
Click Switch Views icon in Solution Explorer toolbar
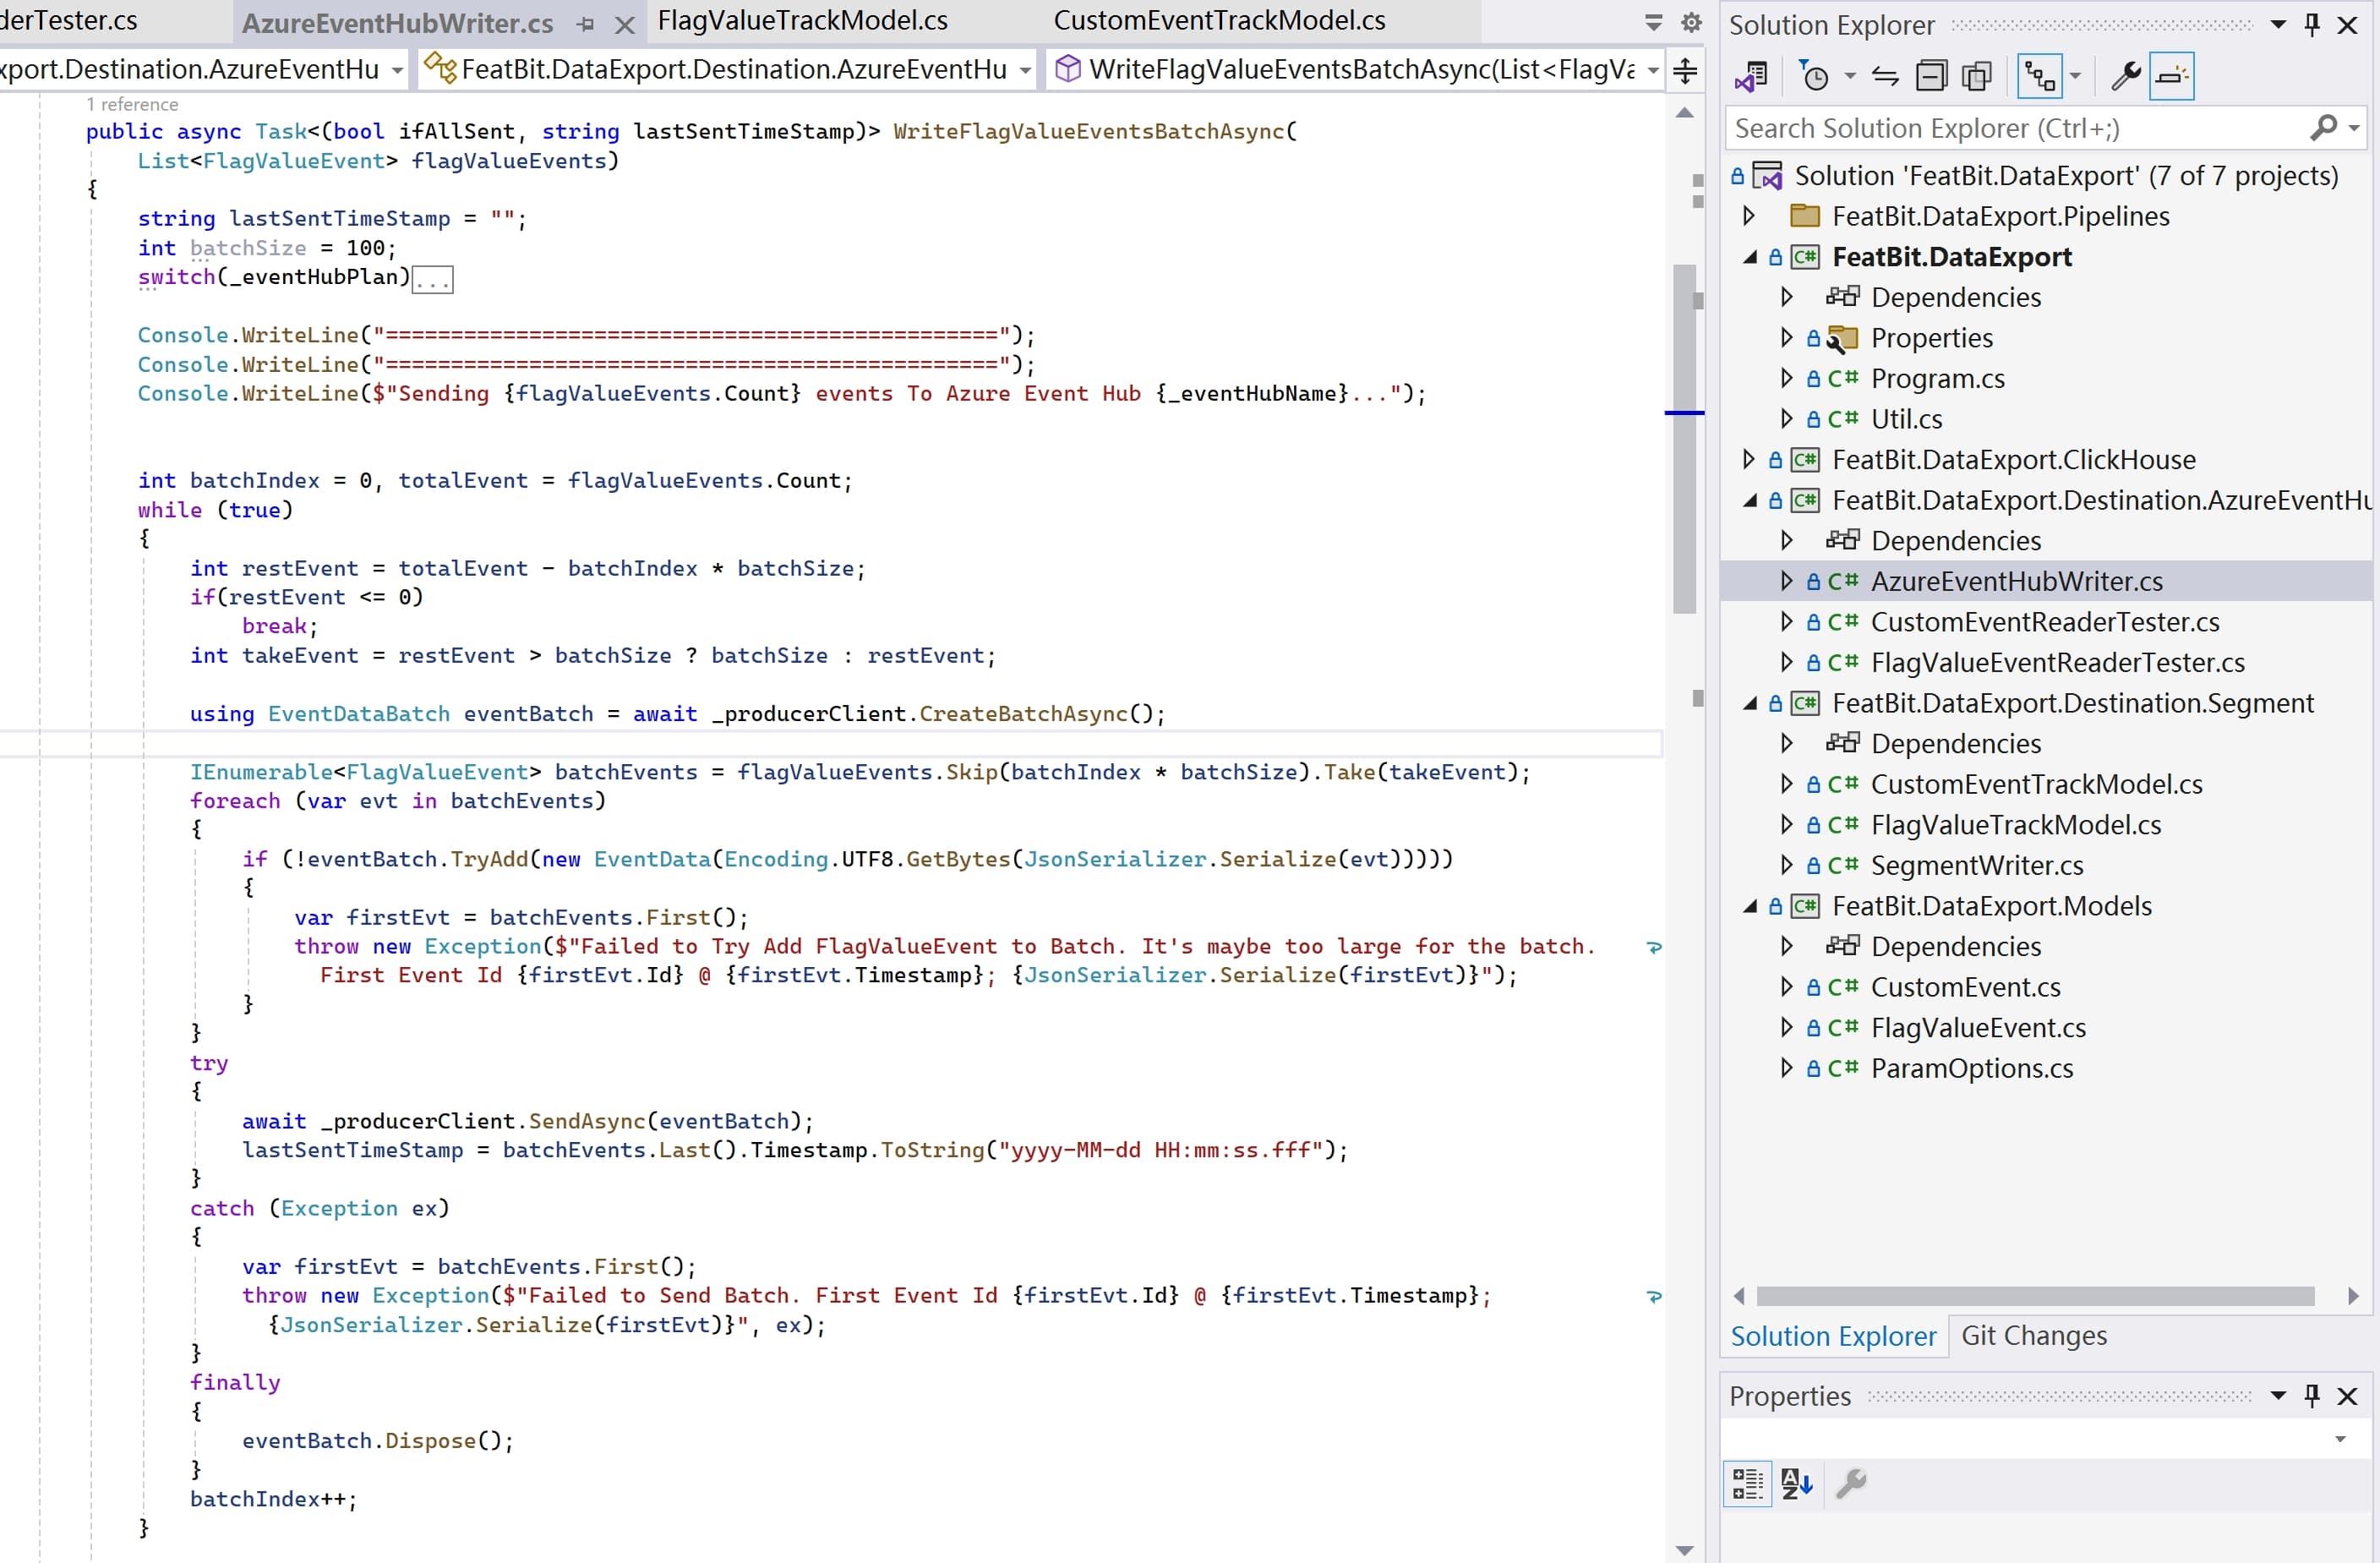pos(1750,76)
